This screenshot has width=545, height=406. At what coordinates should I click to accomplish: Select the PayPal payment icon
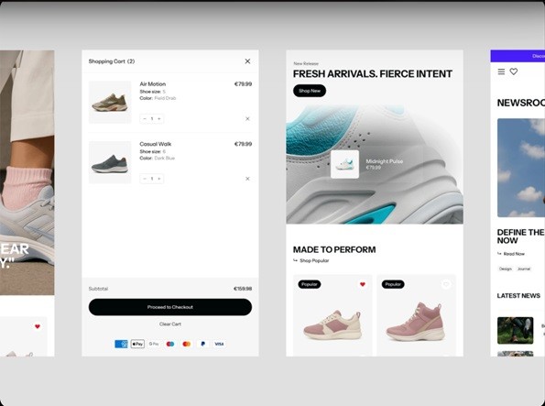[x=203, y=344]
